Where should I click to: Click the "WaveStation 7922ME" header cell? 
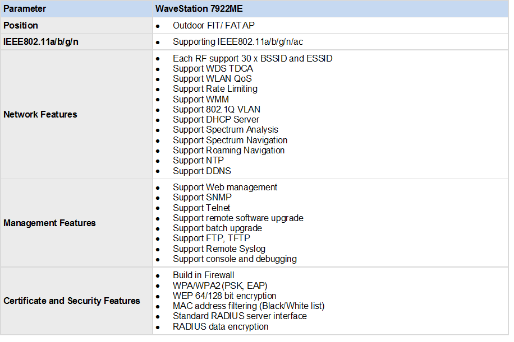coord(331,8)
